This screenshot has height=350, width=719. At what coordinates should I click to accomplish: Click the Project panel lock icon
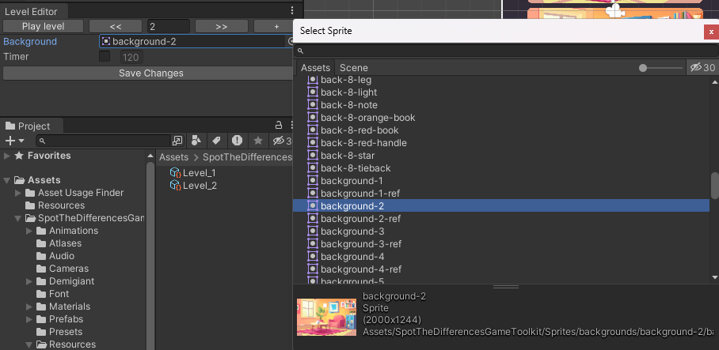(278, 126)
